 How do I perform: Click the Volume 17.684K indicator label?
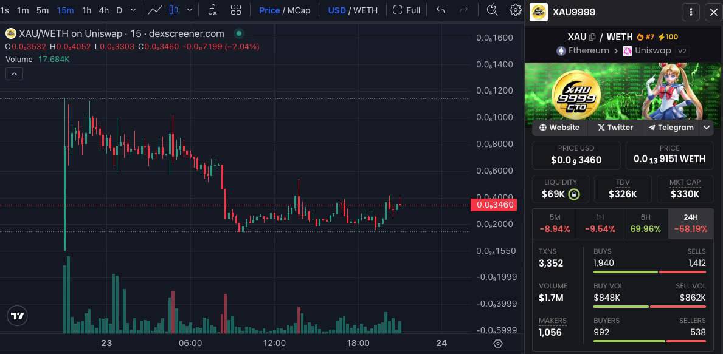[37, 60]
